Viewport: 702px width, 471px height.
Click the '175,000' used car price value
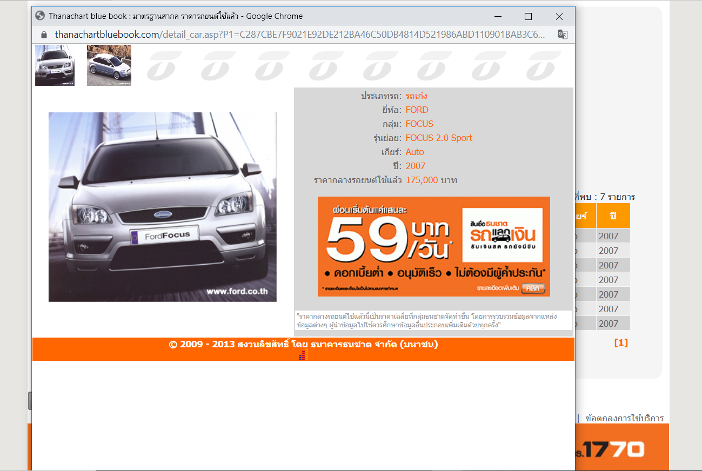pyautogui.click(x=422, y=180)
